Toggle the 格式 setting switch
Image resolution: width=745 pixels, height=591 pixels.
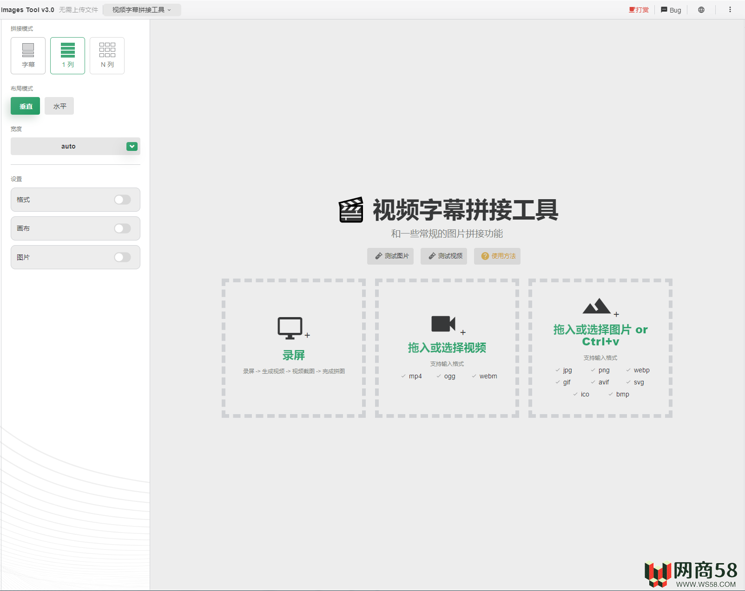pos(123,200)
